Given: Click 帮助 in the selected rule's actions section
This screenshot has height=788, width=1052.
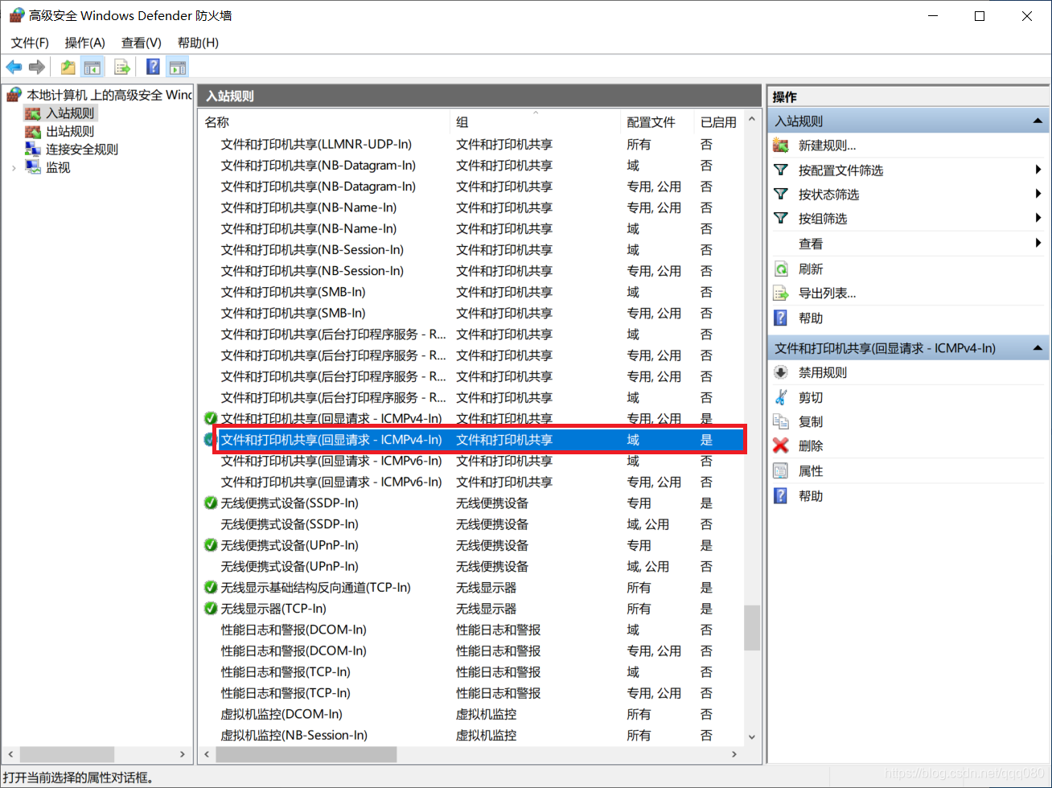Looking at the screenshot, I should 811,496.
